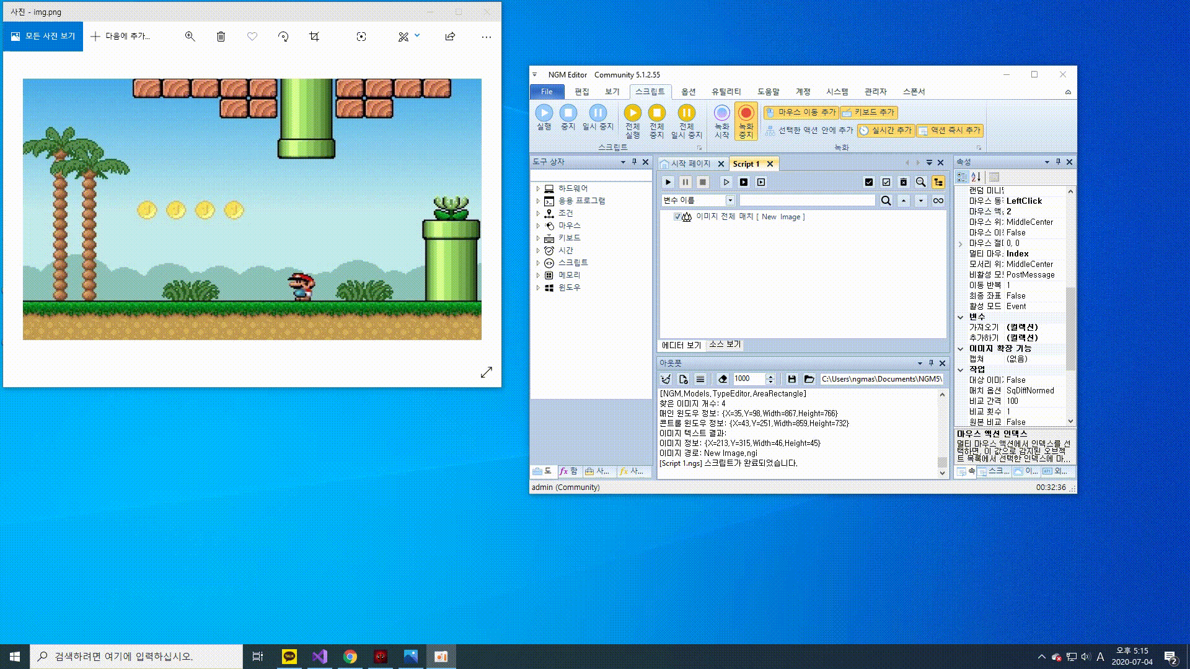Click the outlined check (uncheck all) icon

tap(886, 182)
